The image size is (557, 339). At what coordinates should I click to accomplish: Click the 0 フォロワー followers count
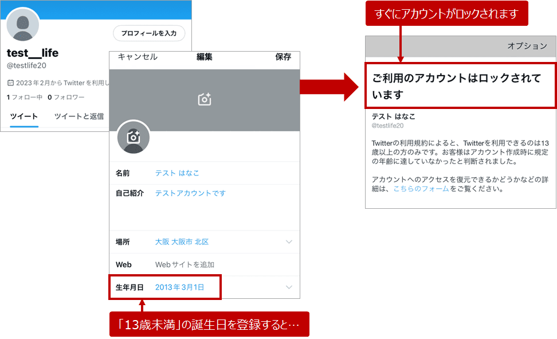point(66,98)
